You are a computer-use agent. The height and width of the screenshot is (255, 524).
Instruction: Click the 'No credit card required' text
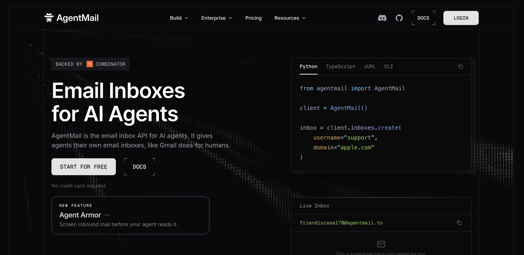pyautogui.click(x=79, y=186)
